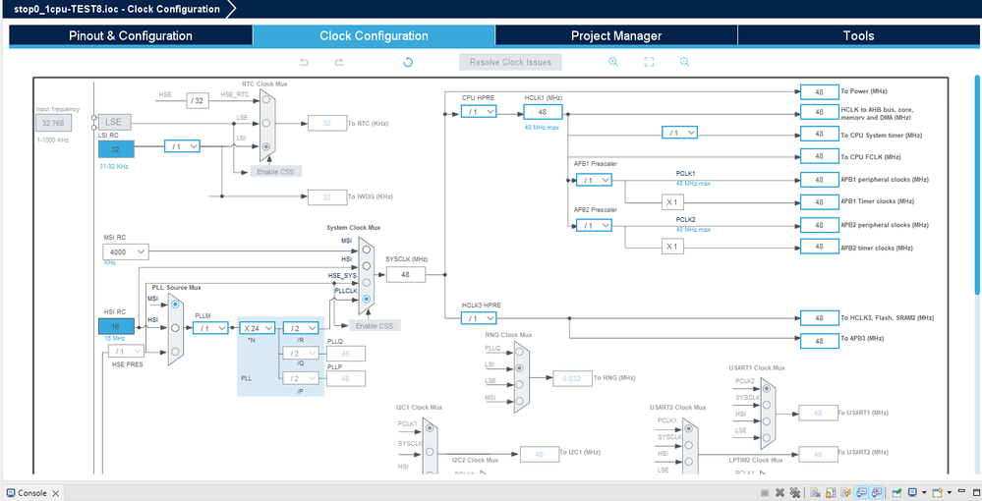Select HSI in USART1 Clock Mux
982x501 pixels.
tap(766, 421)
